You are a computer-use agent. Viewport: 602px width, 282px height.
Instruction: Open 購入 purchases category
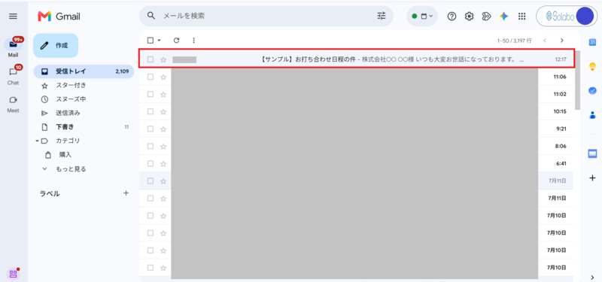[x=65, y=155]
